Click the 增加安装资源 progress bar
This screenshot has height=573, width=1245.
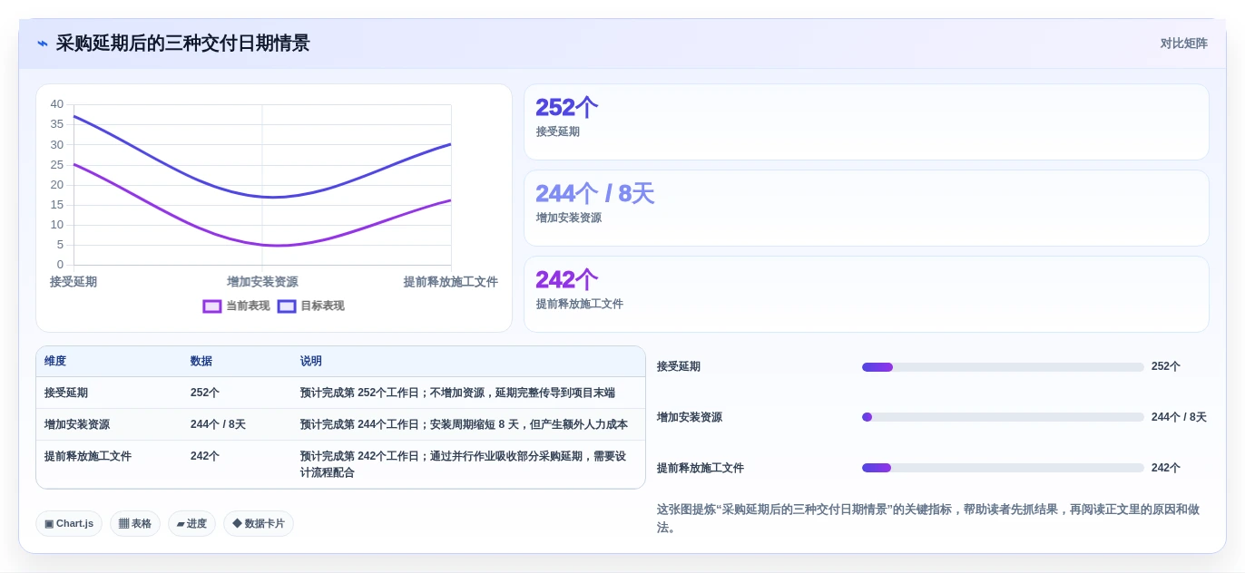coord(1003,417)
